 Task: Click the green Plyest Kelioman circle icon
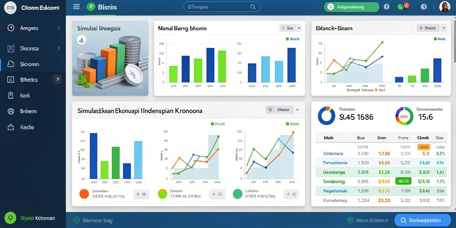11,218
